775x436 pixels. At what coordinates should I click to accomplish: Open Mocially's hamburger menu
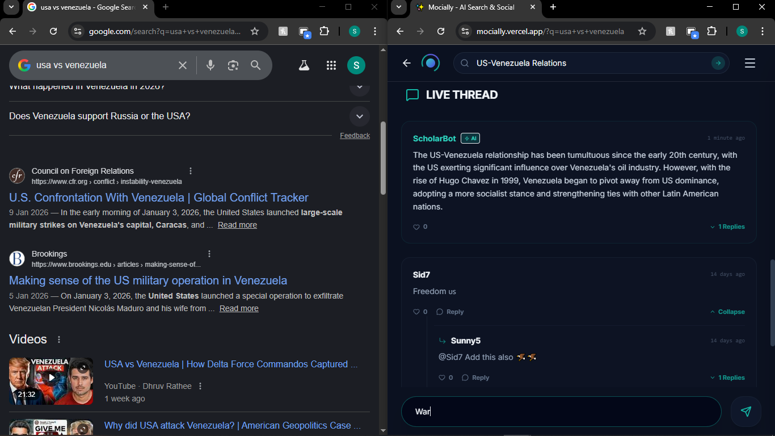pyautogui.click(x=750, y=63)
